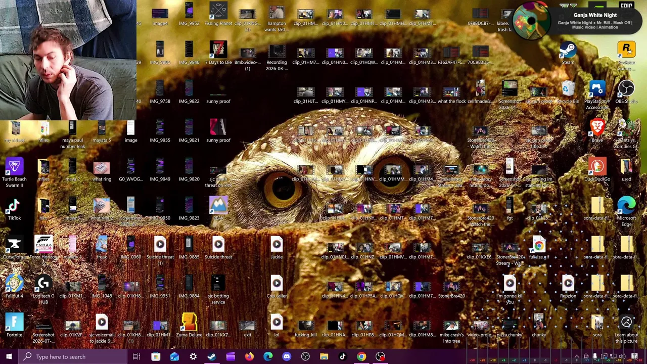Open Microsoft Edge desktop shortcut
The image size is (647, 364).
point(626,212)
